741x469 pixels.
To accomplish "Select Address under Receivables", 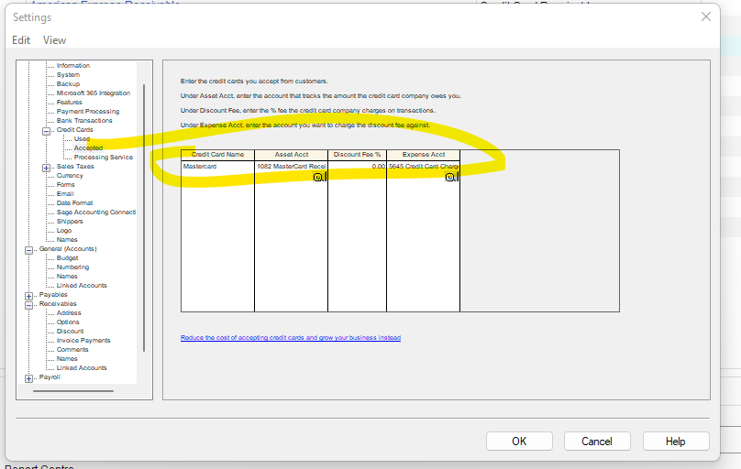I will [69, 313].
